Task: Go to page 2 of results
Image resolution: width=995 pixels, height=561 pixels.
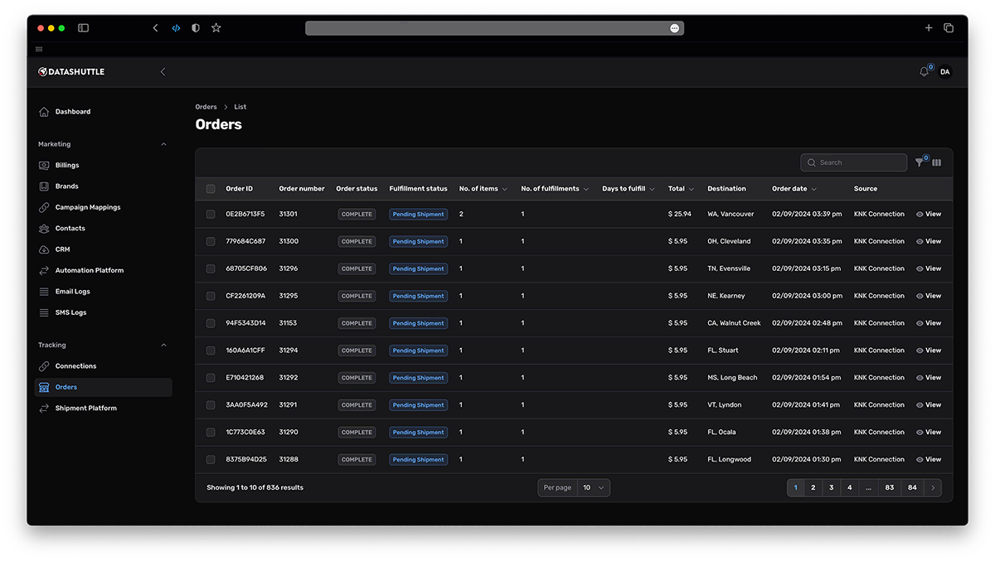Action: coord(813,488)
